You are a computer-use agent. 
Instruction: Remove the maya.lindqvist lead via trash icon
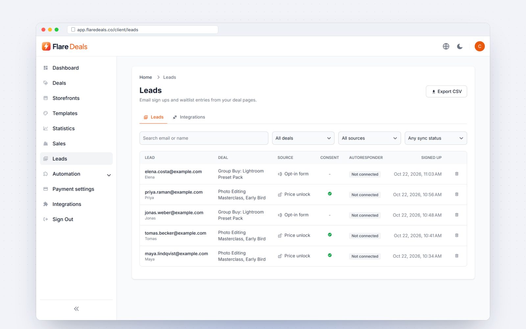(x=457, y=256)
